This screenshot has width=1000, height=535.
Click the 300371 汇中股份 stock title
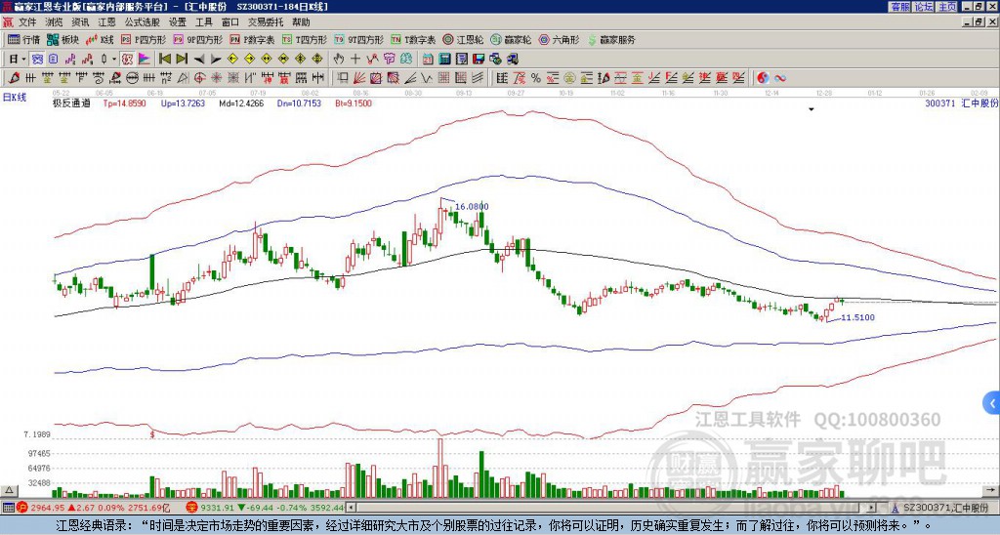[961, 103]
